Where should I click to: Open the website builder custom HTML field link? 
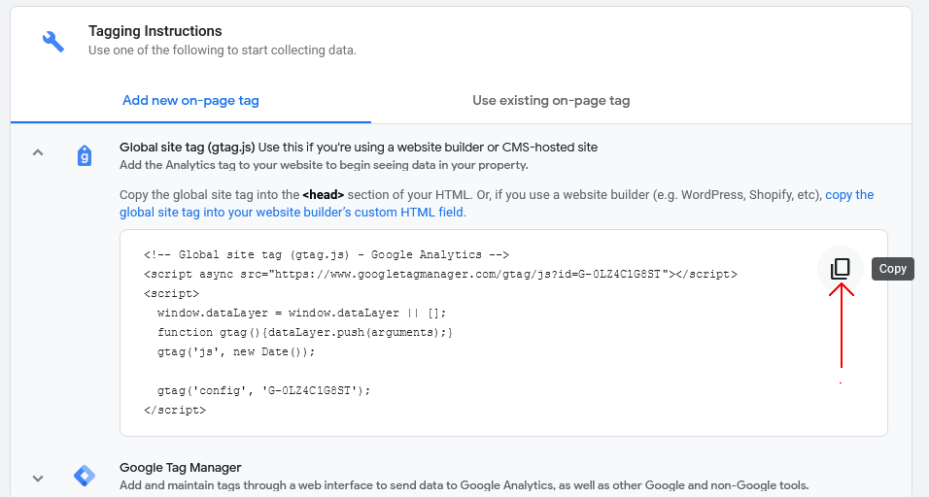click(x=497, y=204)
